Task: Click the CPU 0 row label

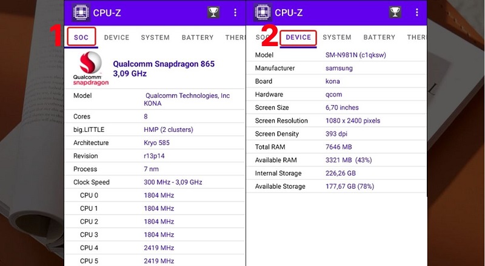Action: (89, 196)
